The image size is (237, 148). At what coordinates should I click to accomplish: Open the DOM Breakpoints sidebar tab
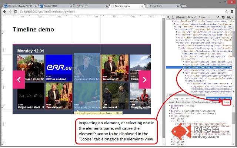[201, 102]
